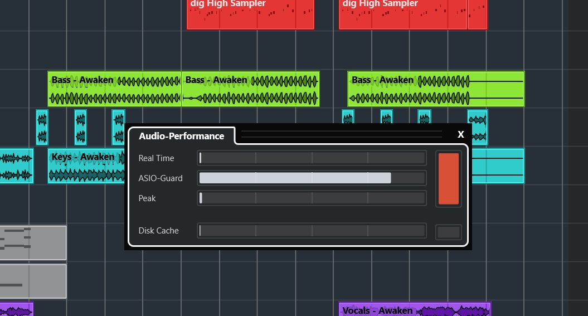Click the Disk Cache meter bar
The height and width of the screenshot is (316, 588).
coord(312,231)
